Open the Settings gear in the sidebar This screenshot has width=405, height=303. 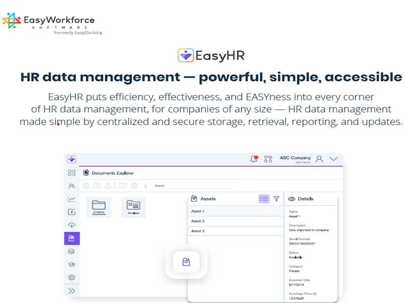[72, 277]
